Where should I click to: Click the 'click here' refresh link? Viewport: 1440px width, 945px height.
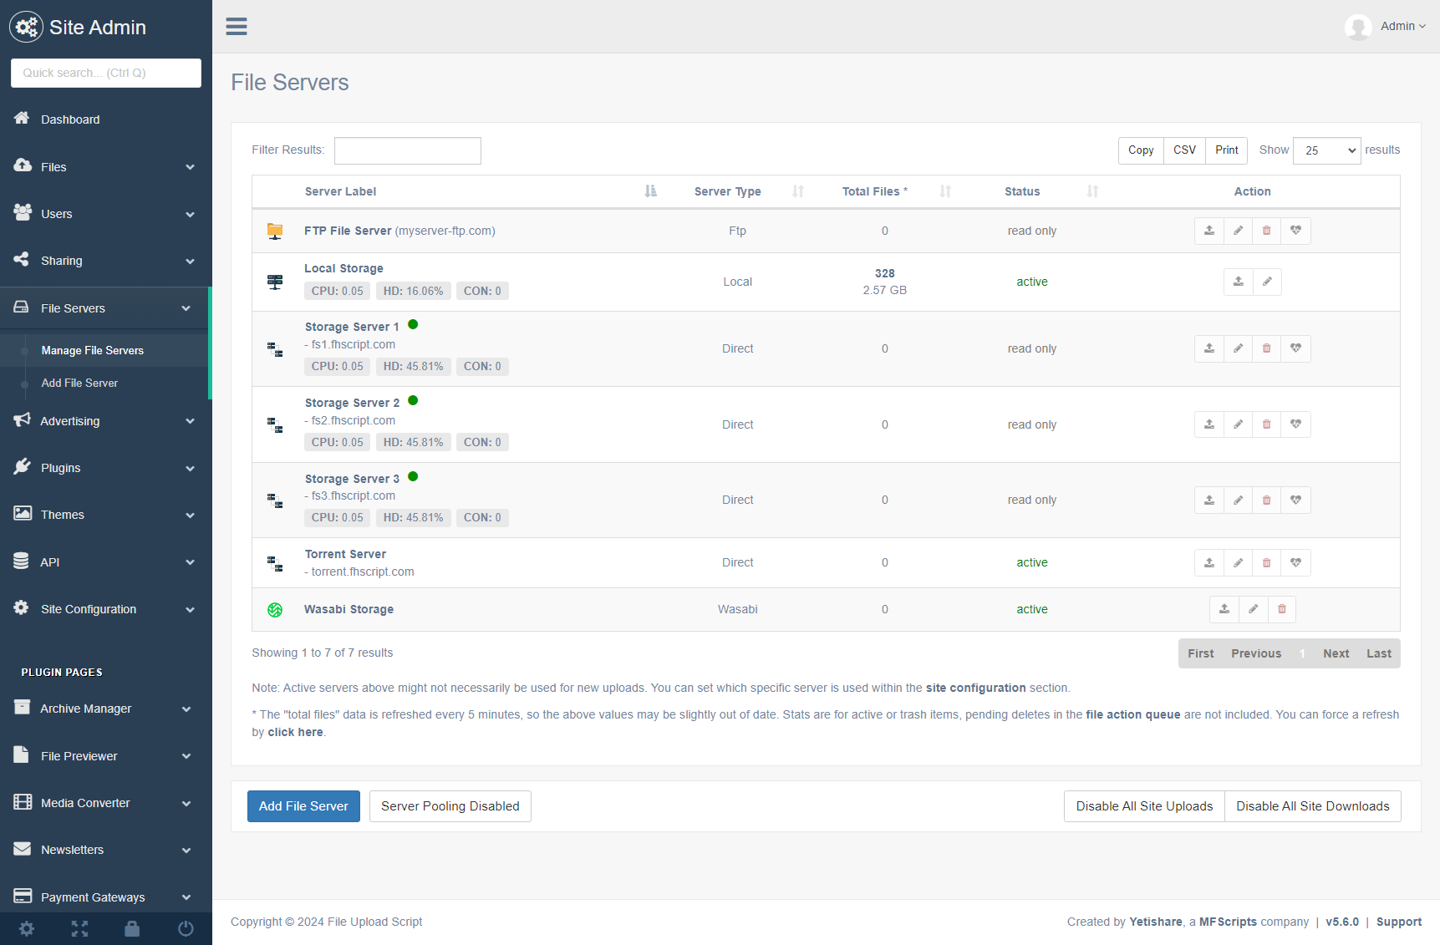(295, 731)
